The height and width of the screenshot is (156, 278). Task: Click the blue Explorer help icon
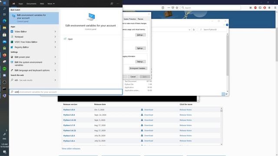pyautogui.click(x=227, y=25)
